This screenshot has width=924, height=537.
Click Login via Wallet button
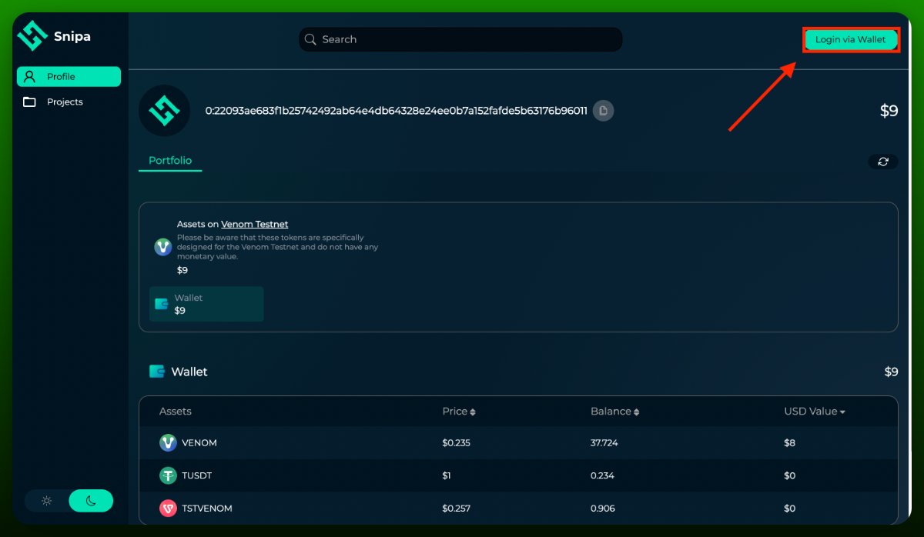tap(851, 39)
